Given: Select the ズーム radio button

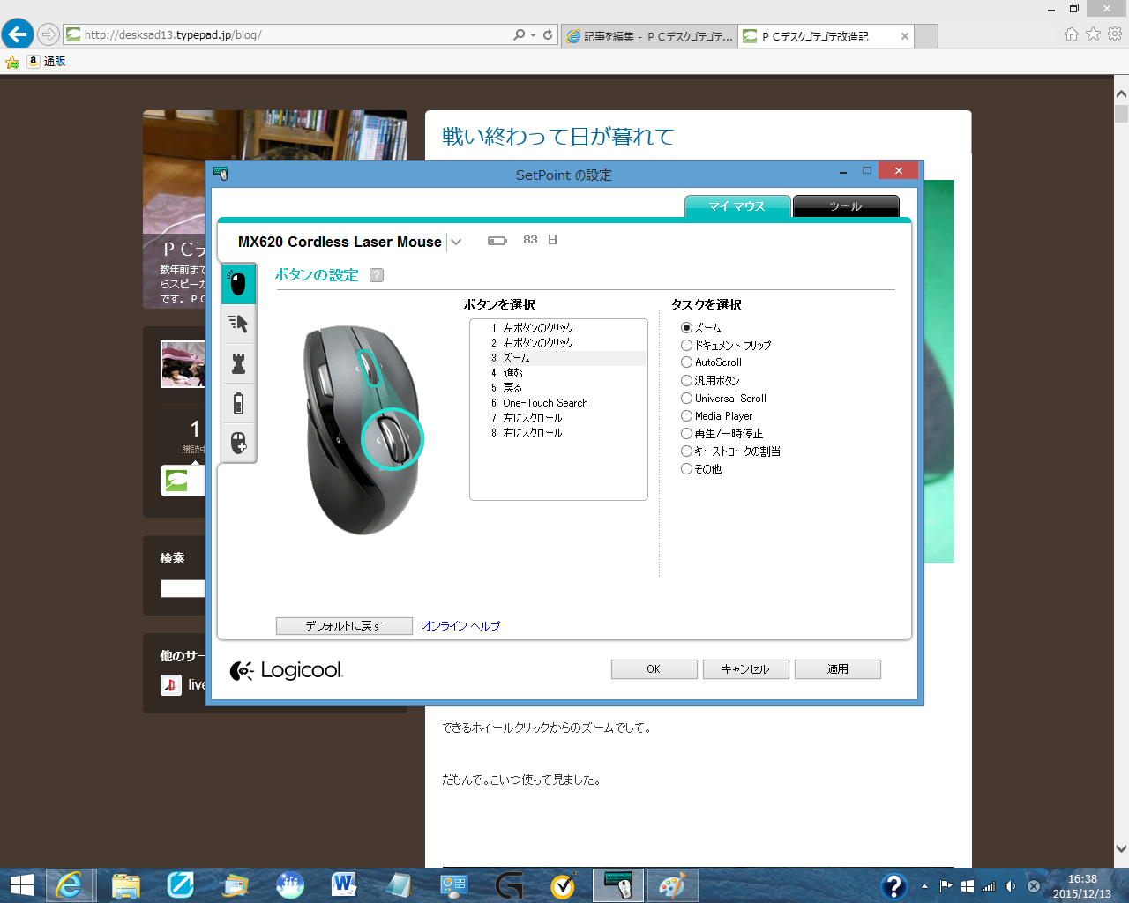Looking at the screenshot, I should (x=686, y=328).
